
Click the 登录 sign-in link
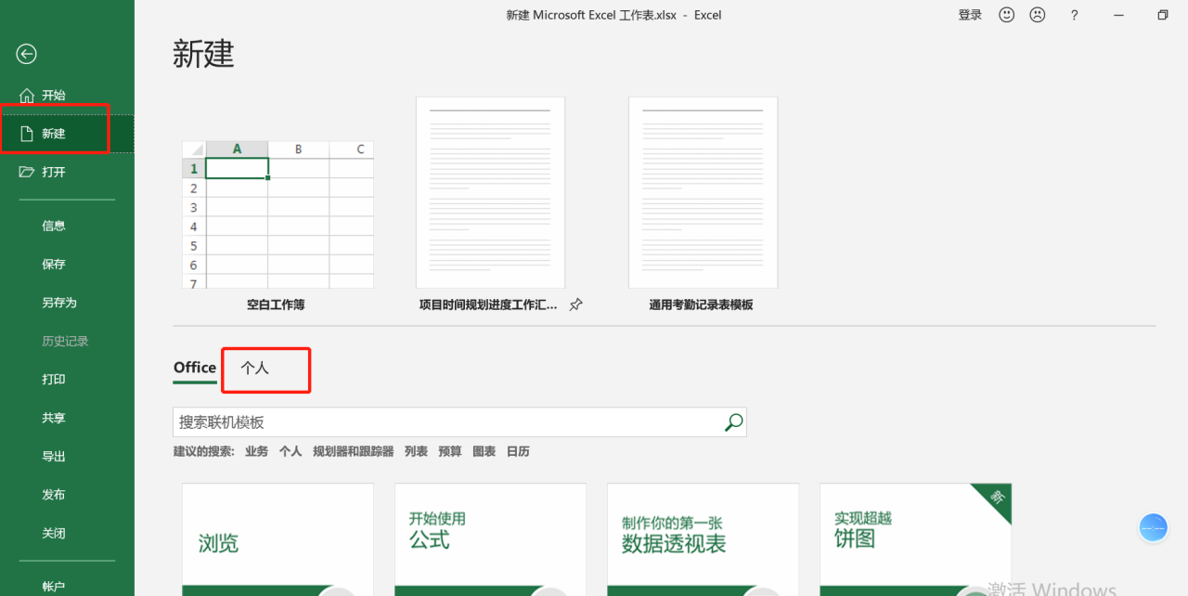tap(970, 15)
